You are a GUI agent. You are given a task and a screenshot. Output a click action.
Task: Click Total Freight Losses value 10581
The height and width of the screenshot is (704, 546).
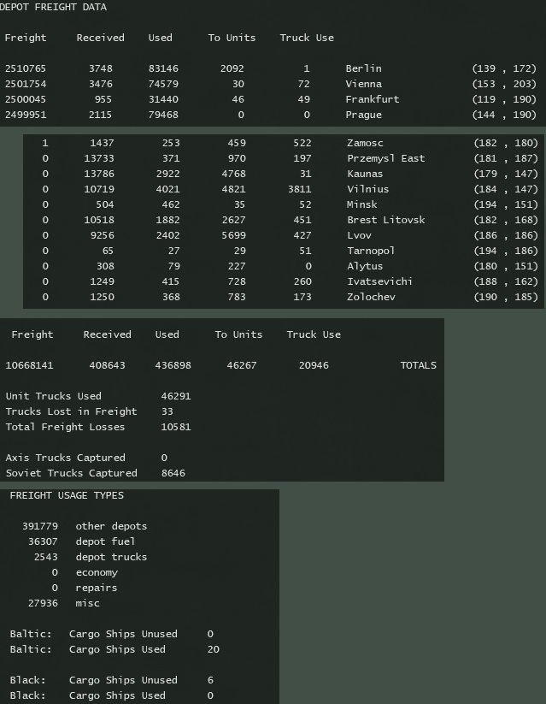[x=176, y=427]
